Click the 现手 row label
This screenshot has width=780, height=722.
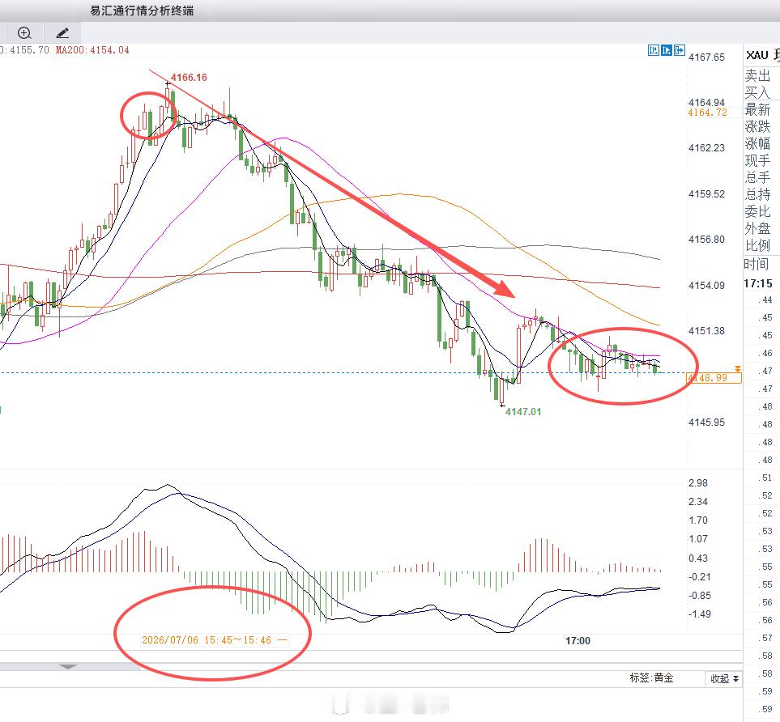point(757,160)
